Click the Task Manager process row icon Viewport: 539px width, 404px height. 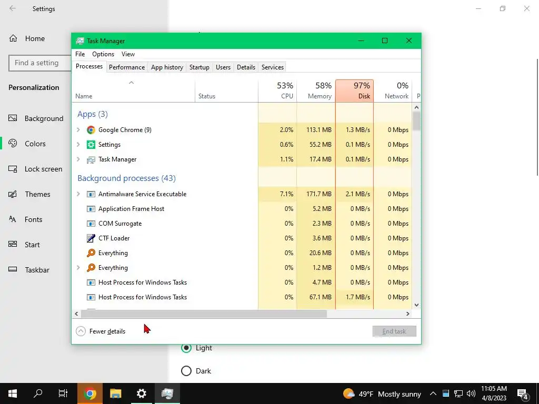[x=91, y=159]
